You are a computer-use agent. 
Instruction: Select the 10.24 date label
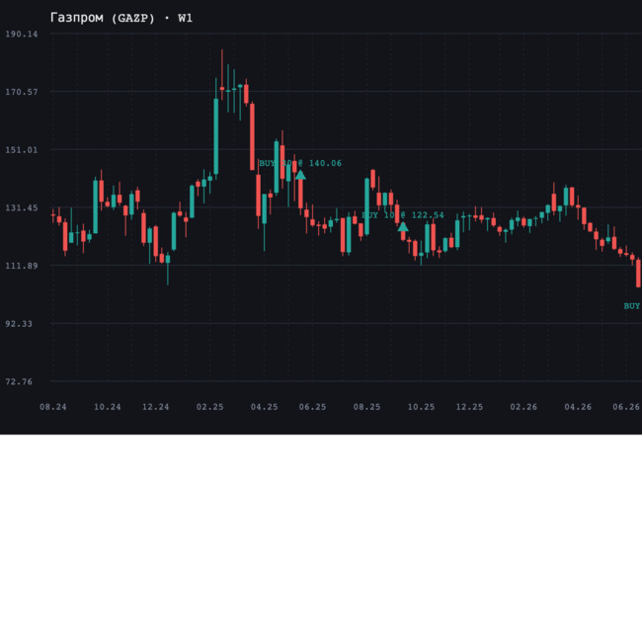click(108, 407)
